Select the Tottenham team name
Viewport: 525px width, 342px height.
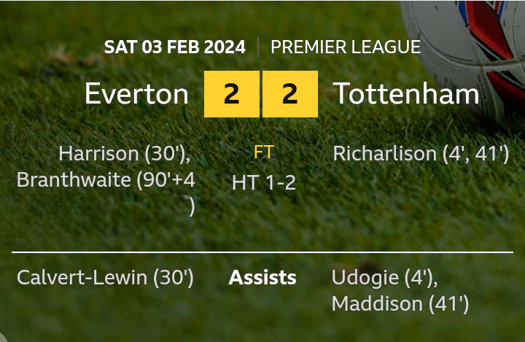tap(406, 94)
